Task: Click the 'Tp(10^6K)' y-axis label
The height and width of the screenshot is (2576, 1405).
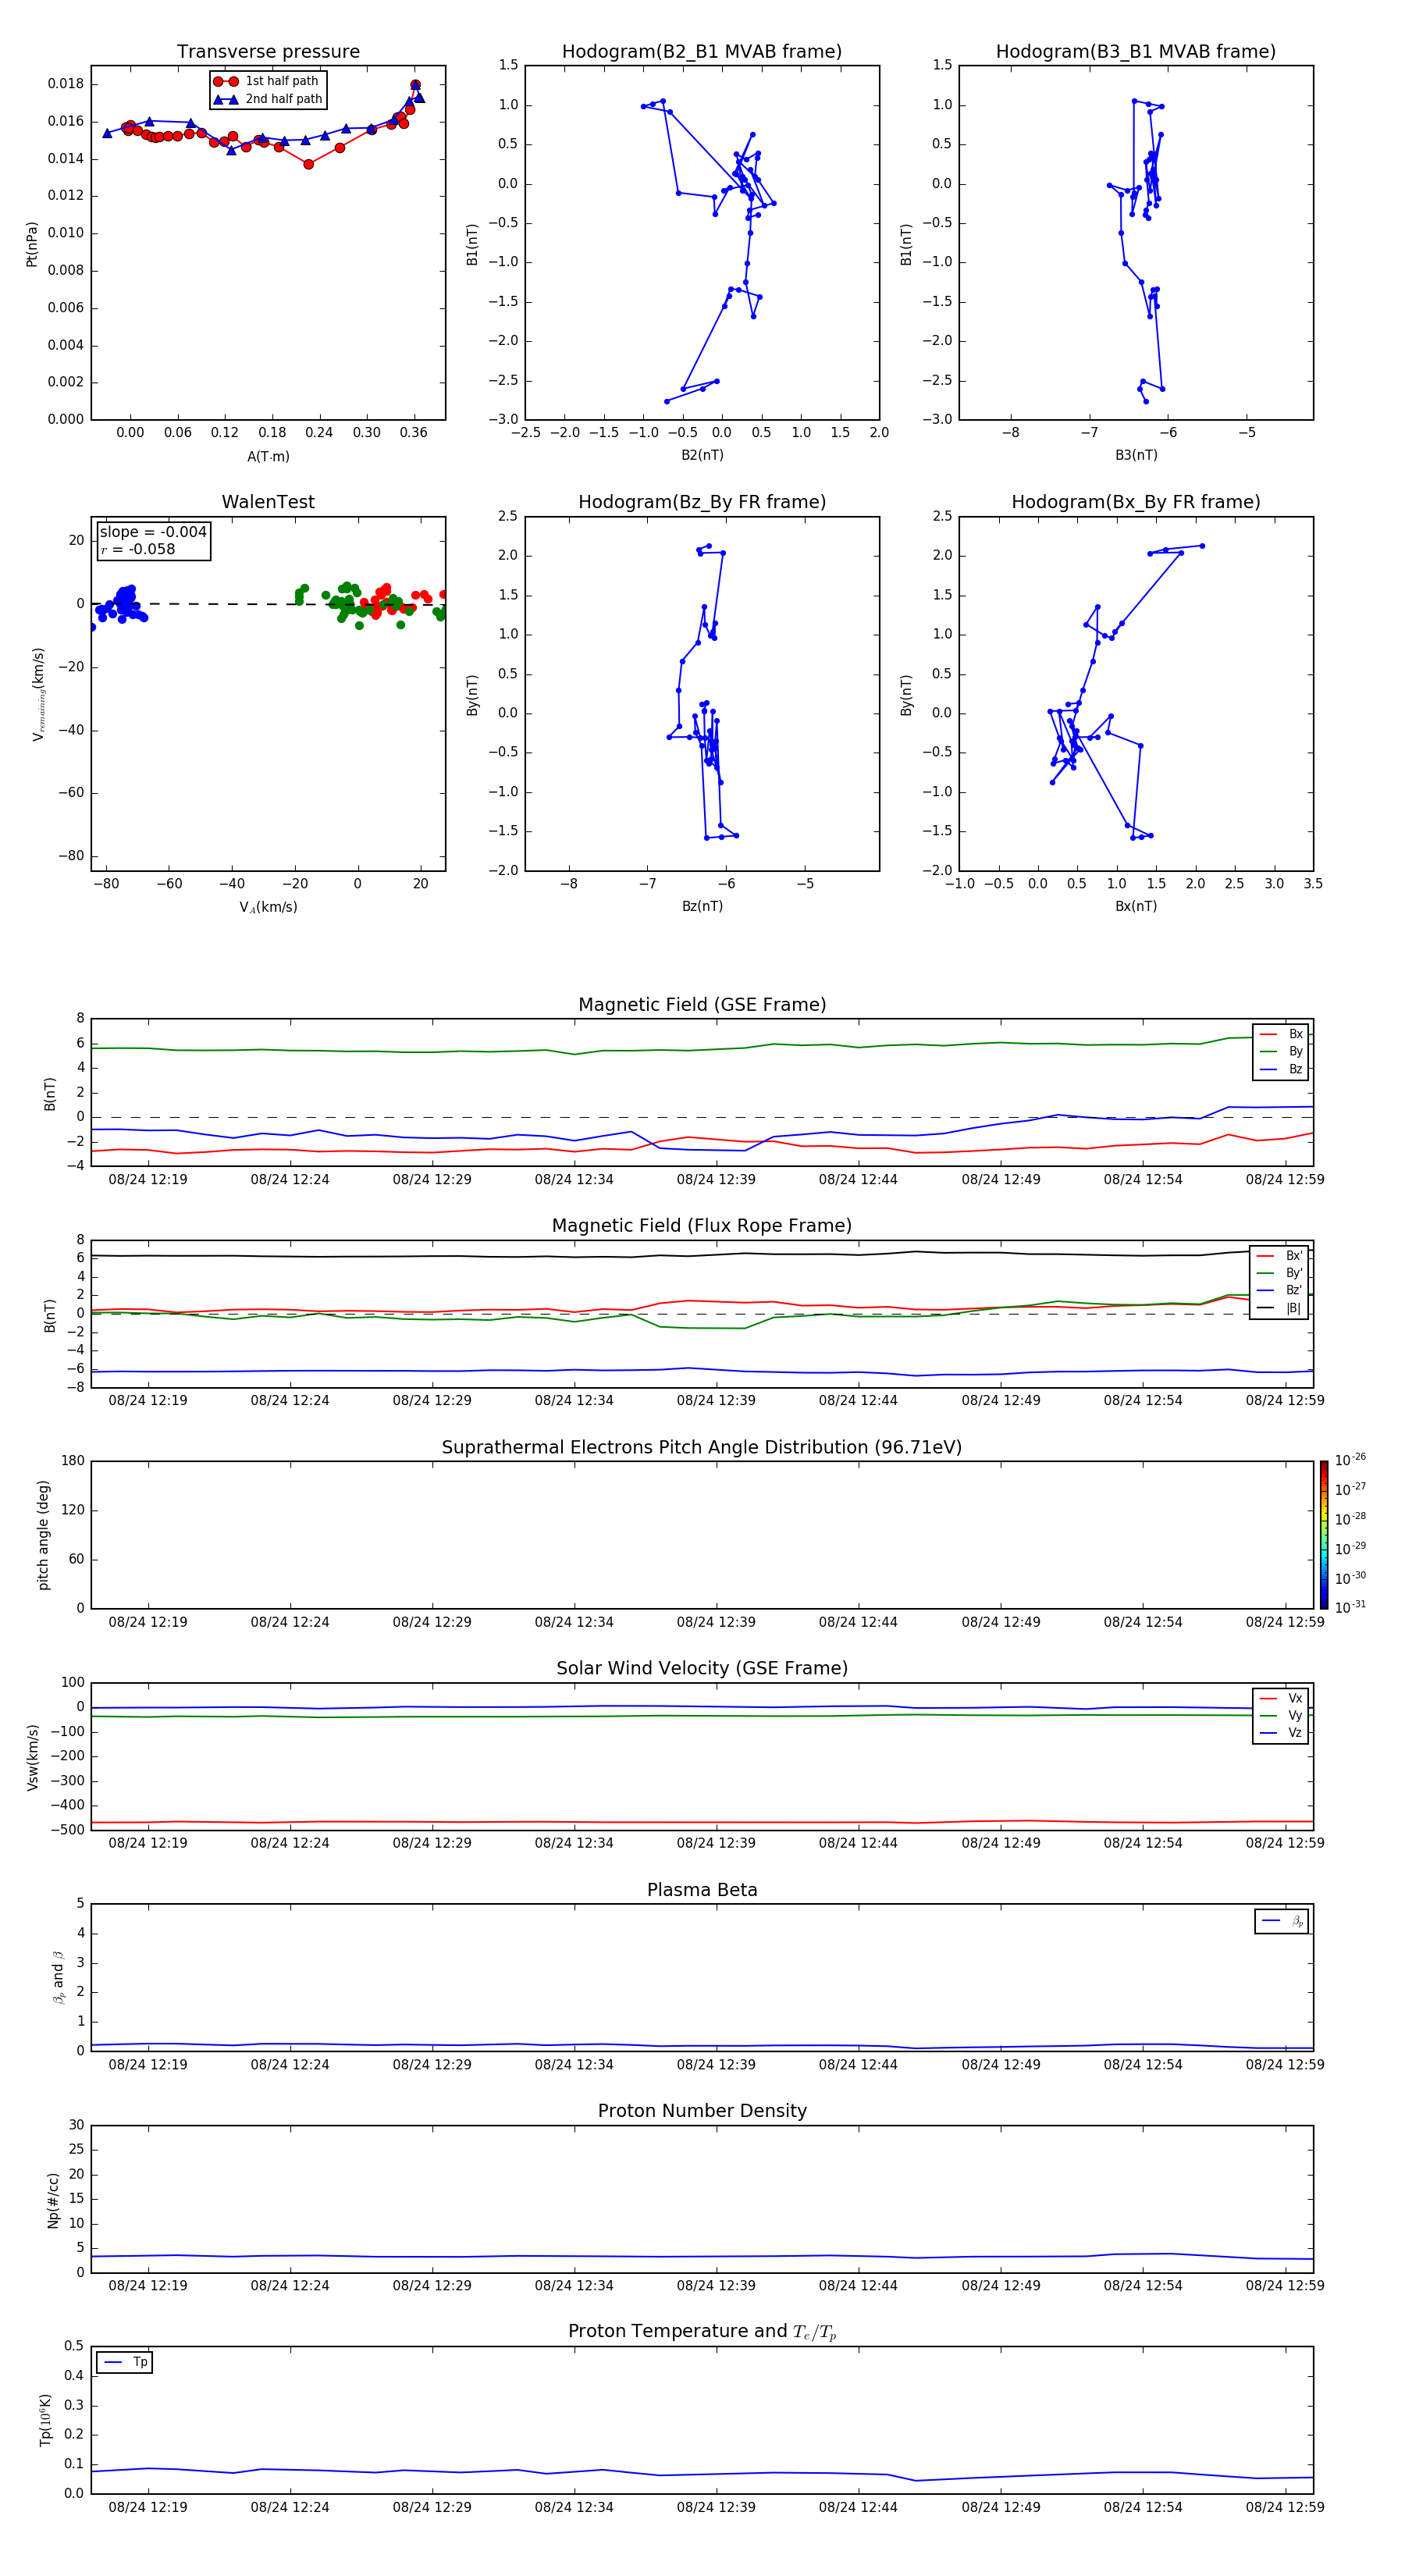Action: point(45,2420)
